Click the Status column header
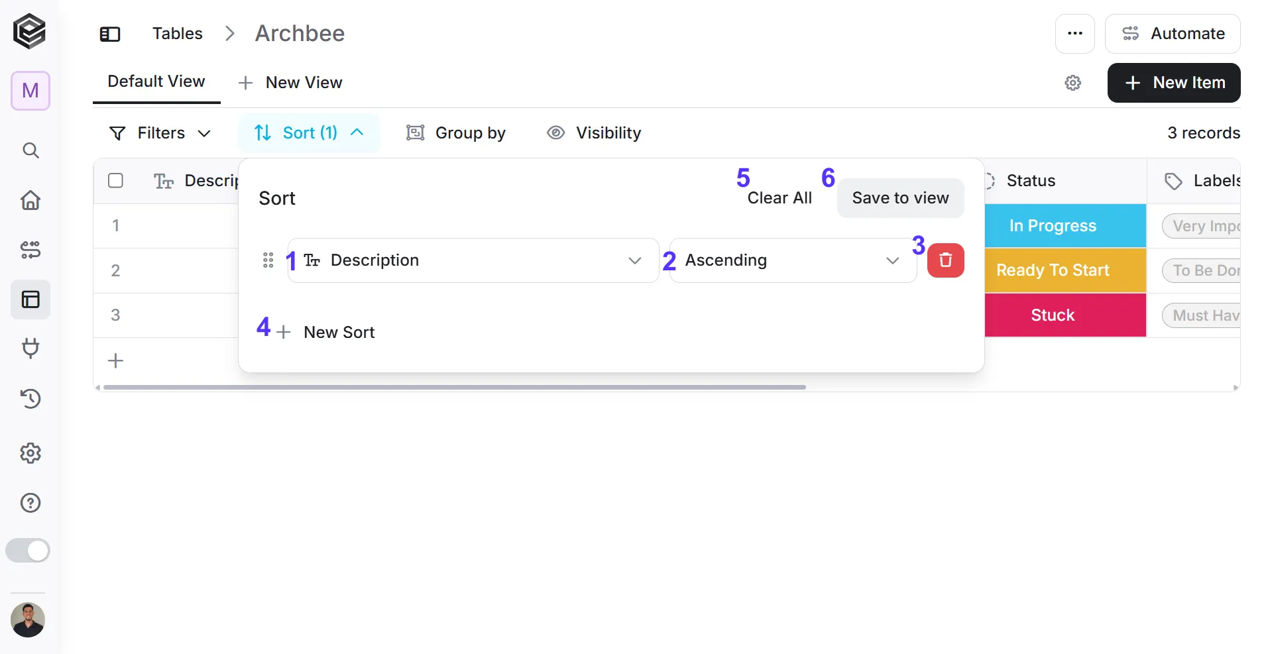Screen dimensions: 1270x654 (x=1065, y=181)
